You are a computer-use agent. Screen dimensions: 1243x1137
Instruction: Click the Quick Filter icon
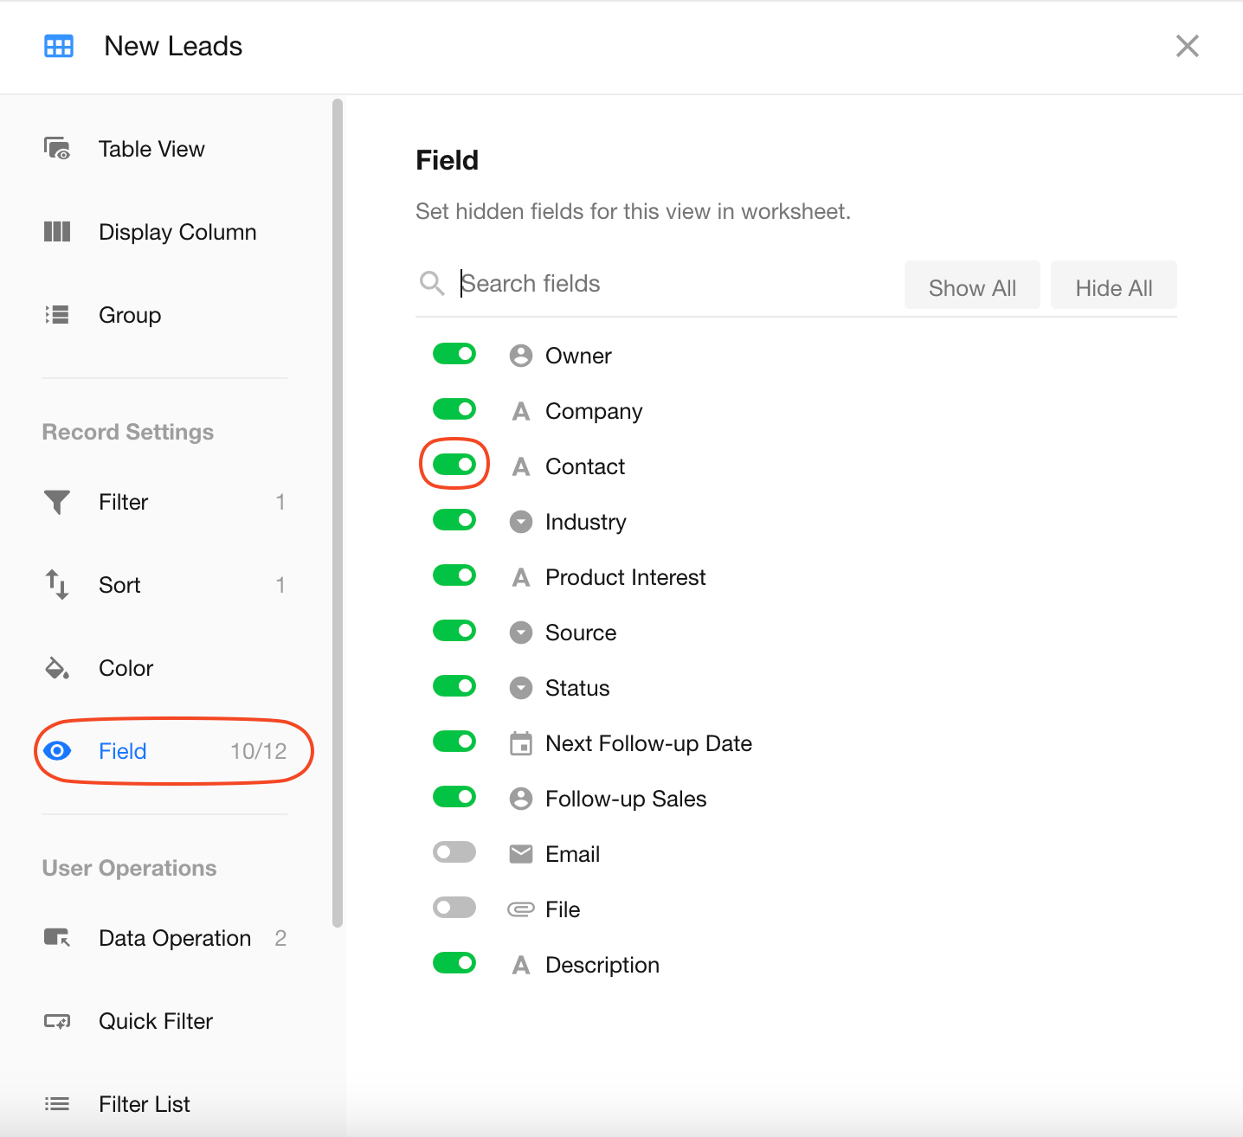pos(57,1021)
